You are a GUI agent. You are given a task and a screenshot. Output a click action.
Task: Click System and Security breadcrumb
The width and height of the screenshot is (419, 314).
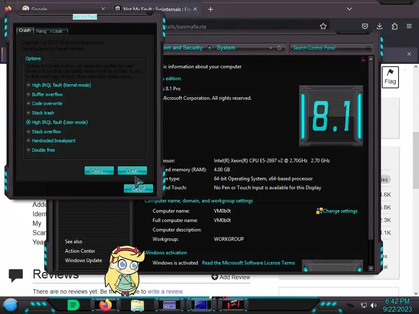183,47
